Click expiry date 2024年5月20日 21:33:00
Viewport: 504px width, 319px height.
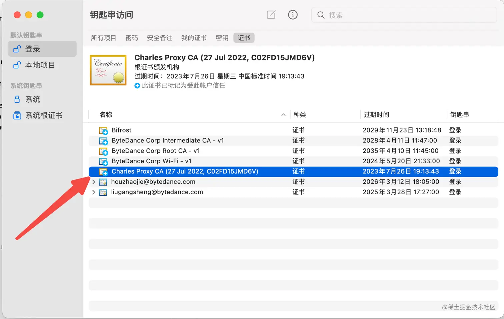tap(401, 161)
